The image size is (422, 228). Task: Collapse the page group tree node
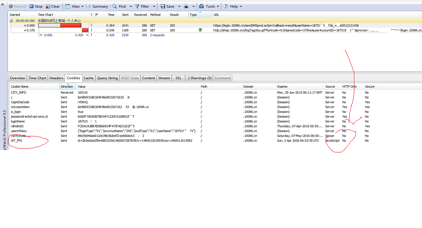(x=11, y=20)
